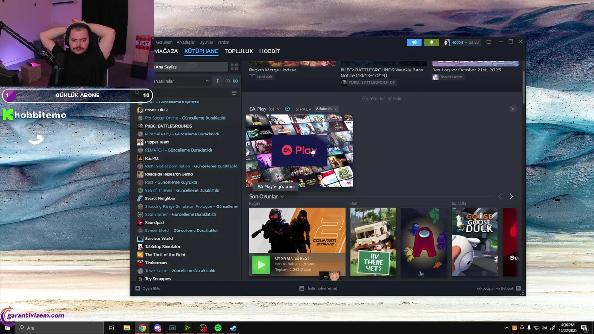Open the EA Play promo tile
594x334 pixels.
point(299,151)
